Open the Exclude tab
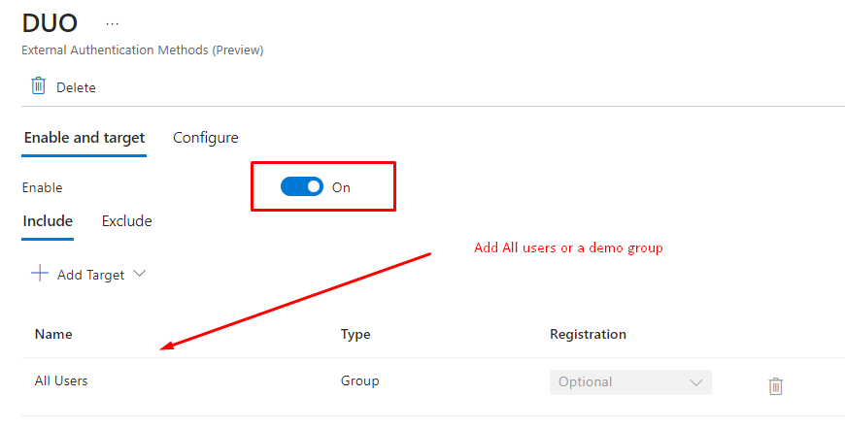 (x=126, y=221)
